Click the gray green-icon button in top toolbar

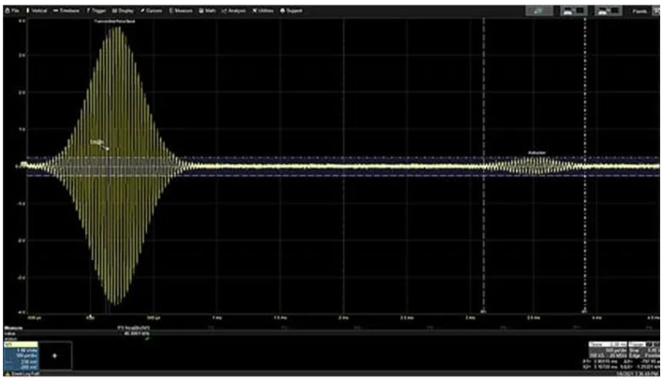click(x=539, y=10)
